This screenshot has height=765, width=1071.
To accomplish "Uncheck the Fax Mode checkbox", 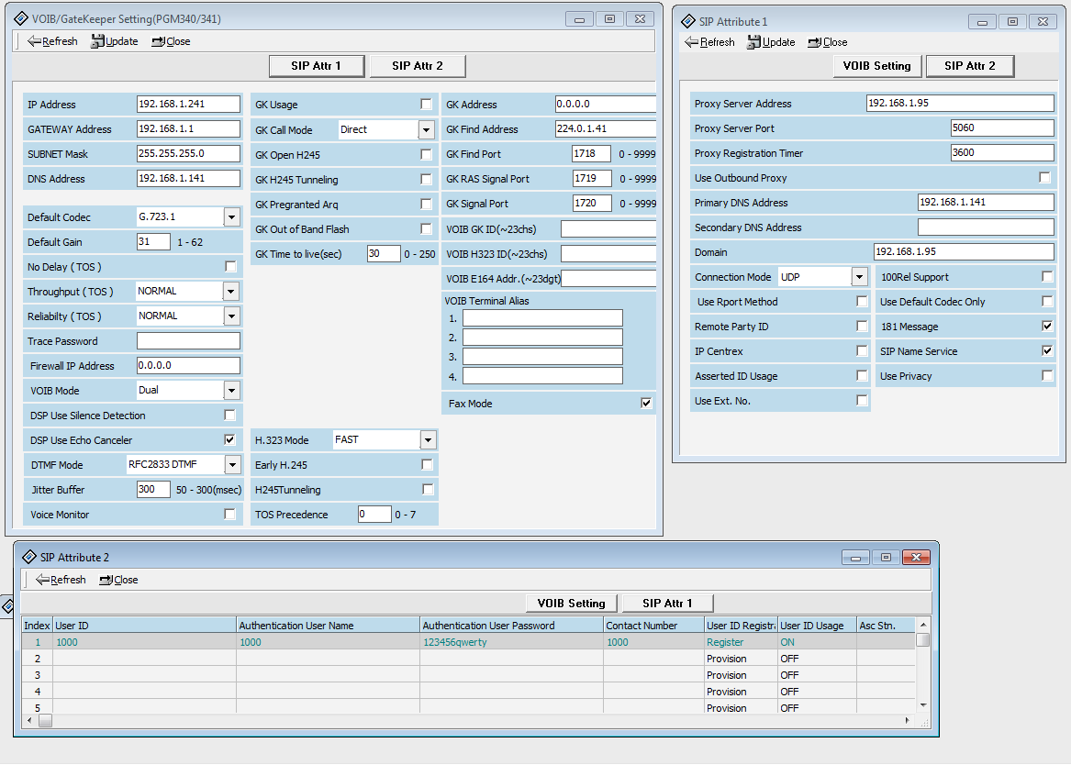I will click(646, 404).
